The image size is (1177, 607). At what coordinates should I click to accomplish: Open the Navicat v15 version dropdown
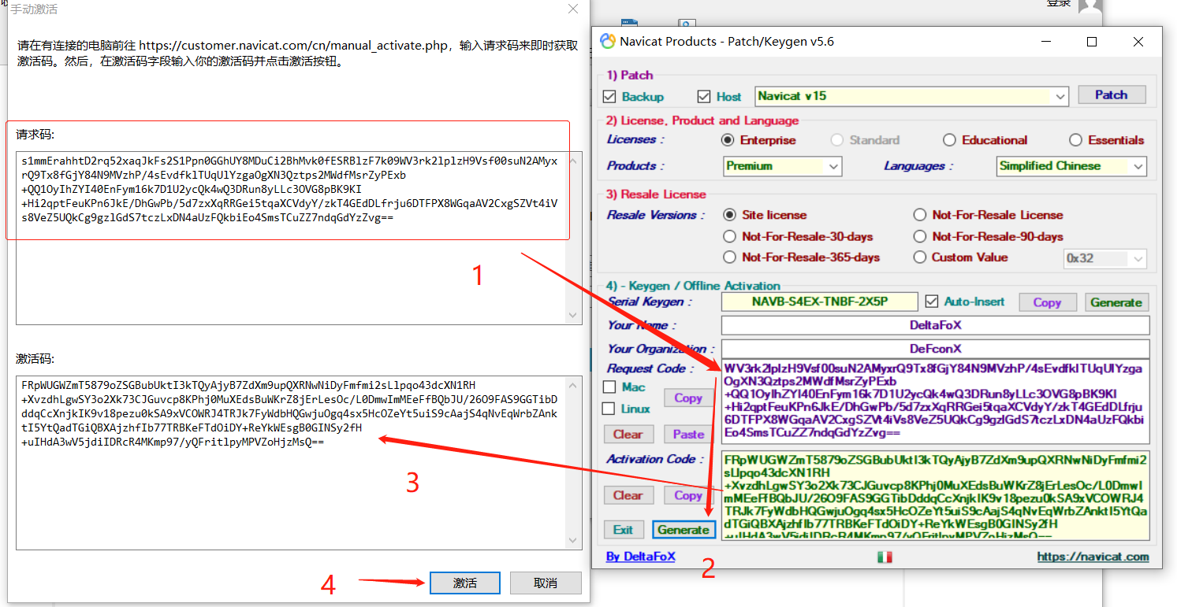[x=1060, y=97]
